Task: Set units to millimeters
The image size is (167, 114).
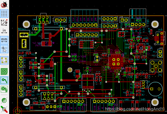Action: tap(4, 40)
